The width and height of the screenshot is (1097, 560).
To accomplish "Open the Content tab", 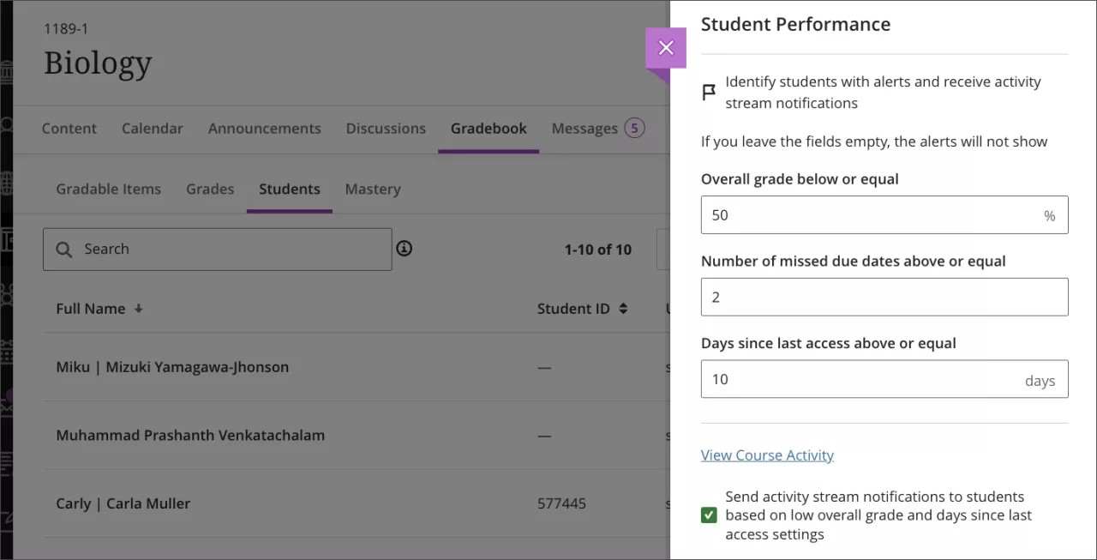I will pyautogui.click(x=69, y=128).
